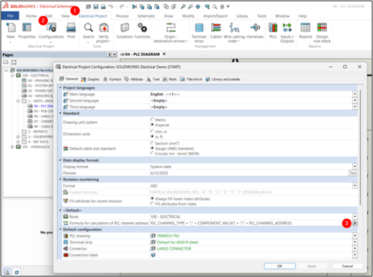Collapse the Project languages section

[60, 88]
